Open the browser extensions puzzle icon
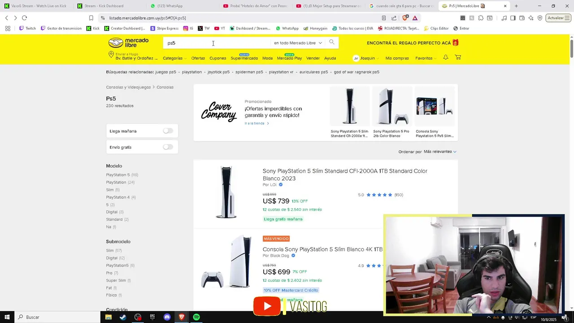Screen dimensions: 574x323 click(481, 18)
